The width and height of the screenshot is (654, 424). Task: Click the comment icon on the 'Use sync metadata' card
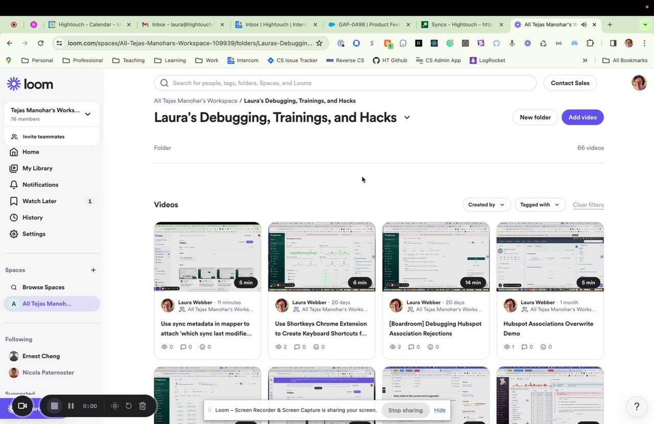tap(183, 347)
